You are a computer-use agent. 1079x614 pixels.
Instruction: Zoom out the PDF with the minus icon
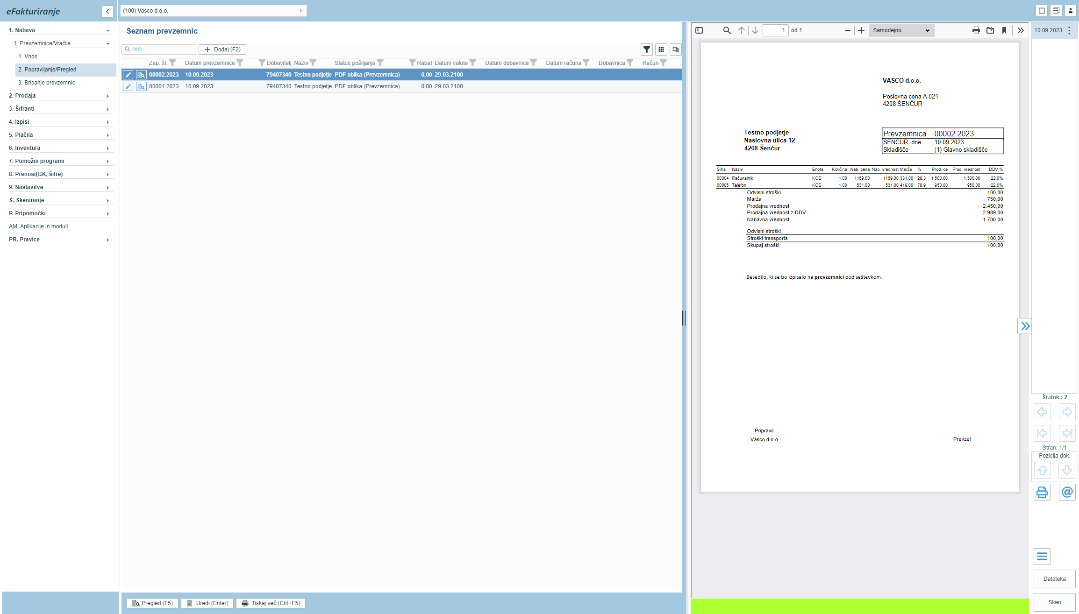tap(848, 30)
